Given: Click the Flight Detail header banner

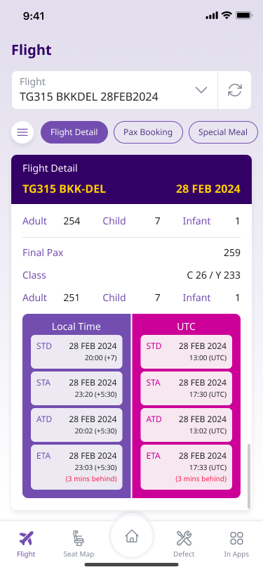Looking at the screenshot, I should coord(131,179).
